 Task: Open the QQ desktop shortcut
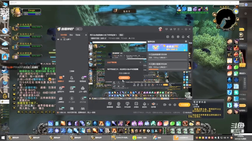click(x=5, y=58)
